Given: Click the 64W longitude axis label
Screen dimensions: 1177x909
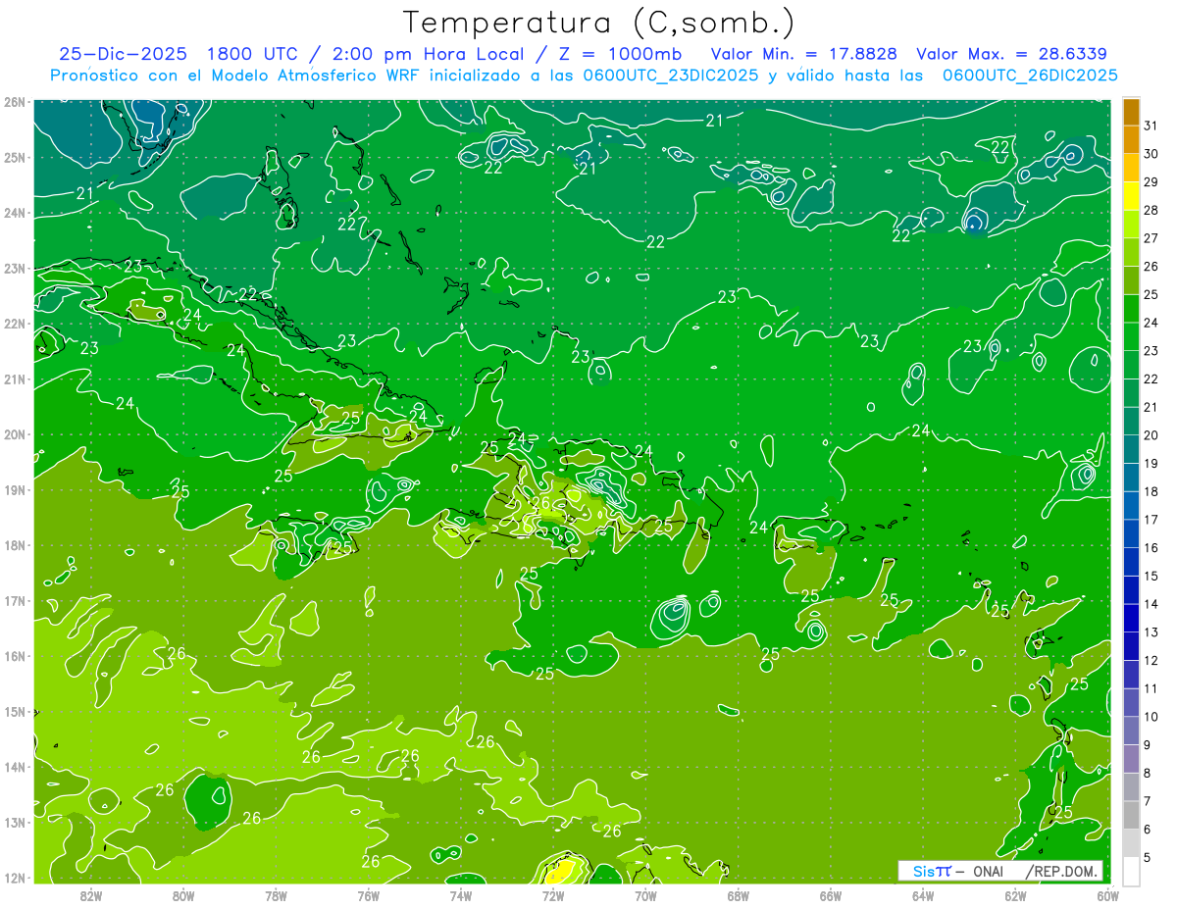Looking at the screenshot, I should pyautogui.click(x=923, y=895).
